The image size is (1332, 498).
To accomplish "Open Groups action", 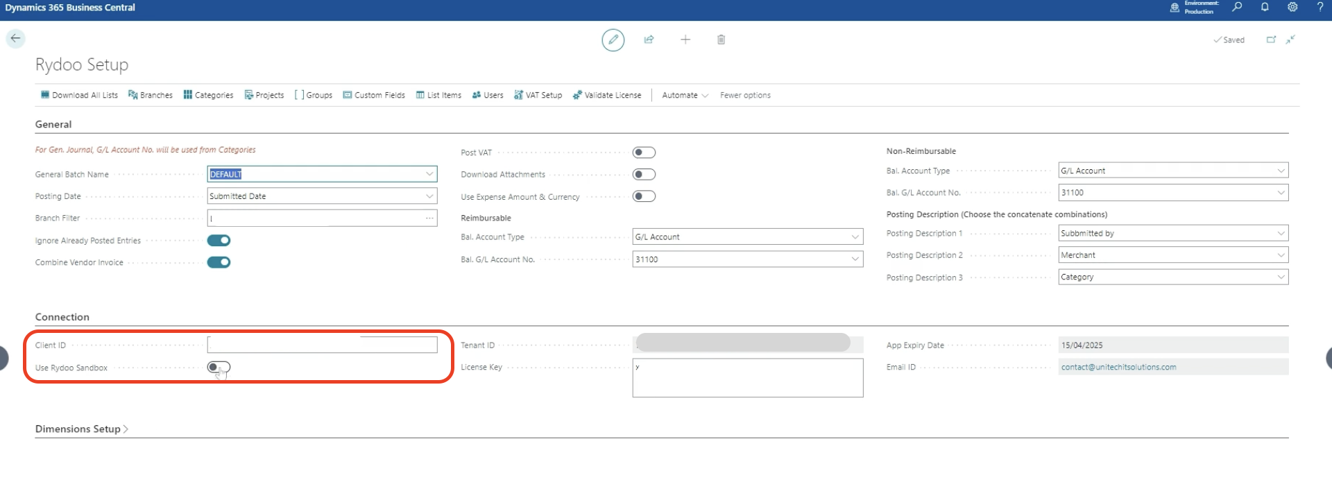I will click(314, 95).
